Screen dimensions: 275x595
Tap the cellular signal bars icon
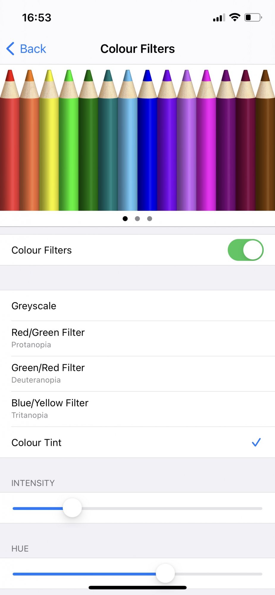[x=219, y=18]
